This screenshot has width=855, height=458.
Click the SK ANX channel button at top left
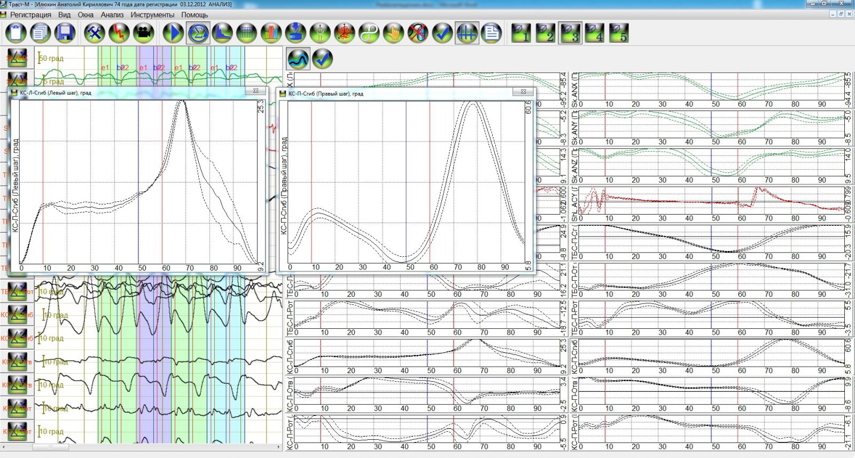[17, 58]
